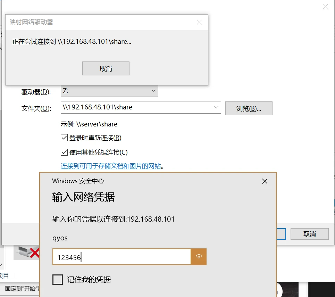Enable the 记住我的凭据 checkbox

pyautogui.click(x=58, y=279)
